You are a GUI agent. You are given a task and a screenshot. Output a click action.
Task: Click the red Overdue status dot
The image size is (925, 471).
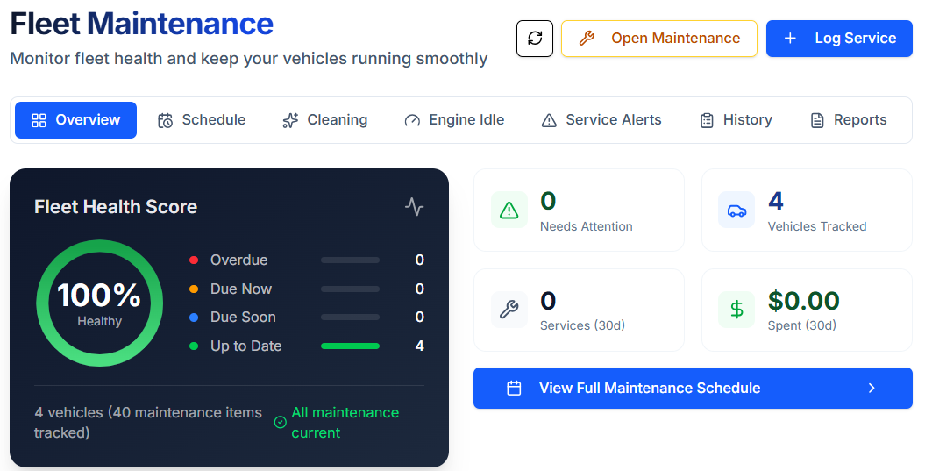pyautogui.click(x=194, y=260)
